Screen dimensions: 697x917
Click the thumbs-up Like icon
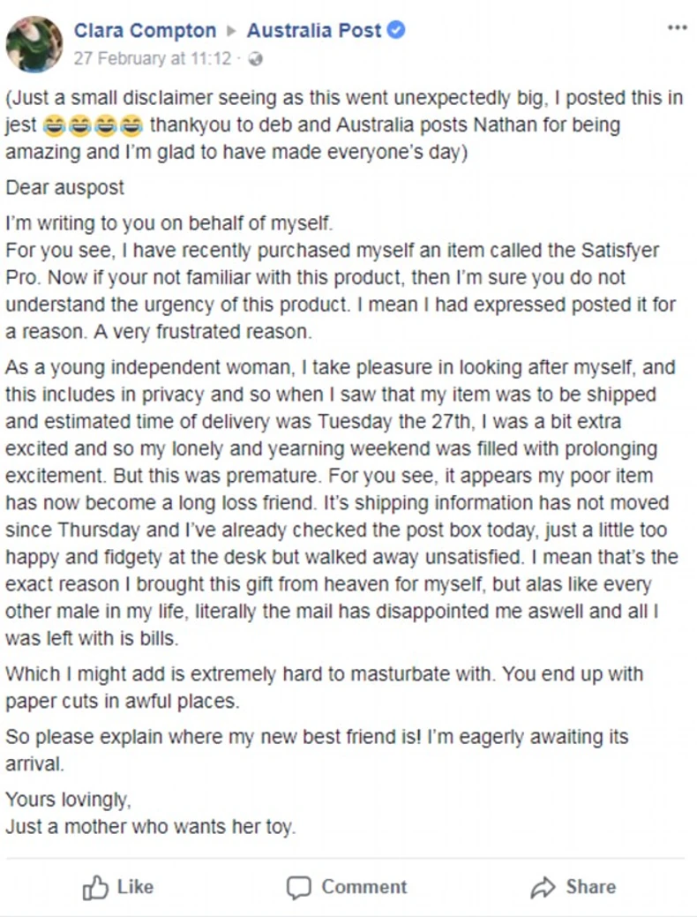click(94, 887)
